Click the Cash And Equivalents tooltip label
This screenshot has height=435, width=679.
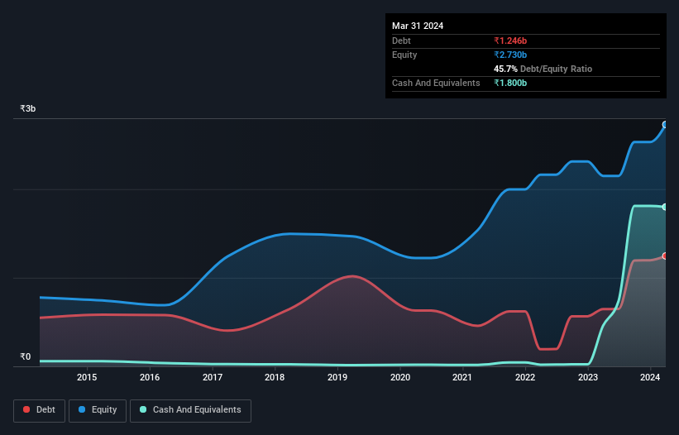tap(436, 83)
